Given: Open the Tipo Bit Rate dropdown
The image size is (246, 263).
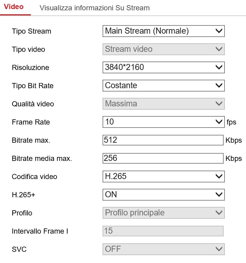Looking at the screenshot, I should click(163, 85).
